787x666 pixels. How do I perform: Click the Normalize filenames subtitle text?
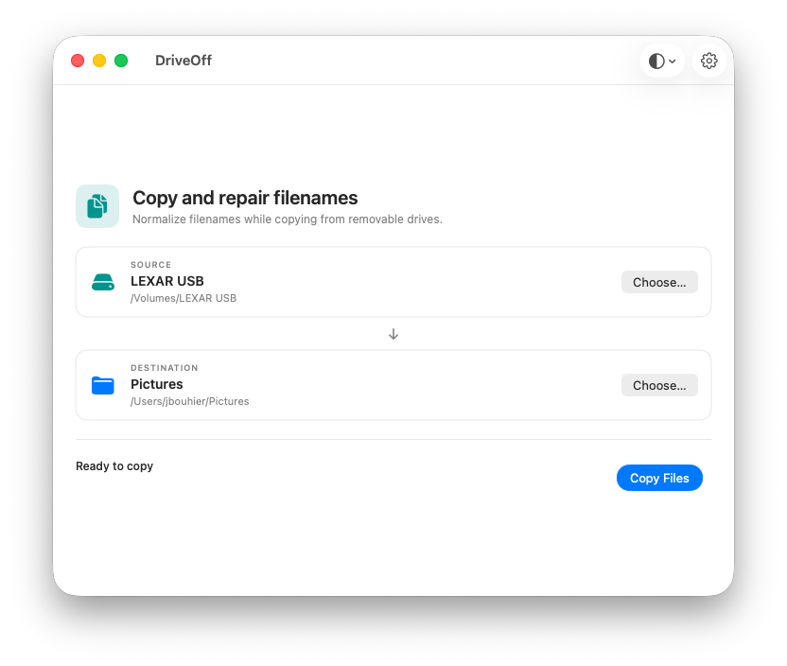point(288,219)
